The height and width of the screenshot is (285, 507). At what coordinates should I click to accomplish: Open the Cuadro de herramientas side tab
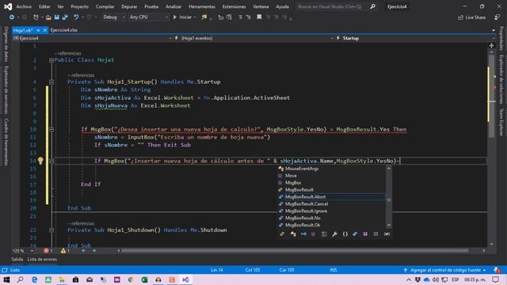point(6,142)
